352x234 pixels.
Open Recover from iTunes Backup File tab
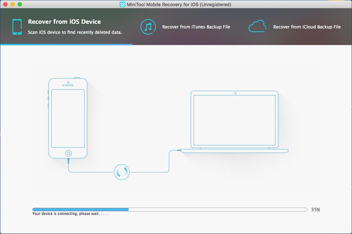(185, 27)
